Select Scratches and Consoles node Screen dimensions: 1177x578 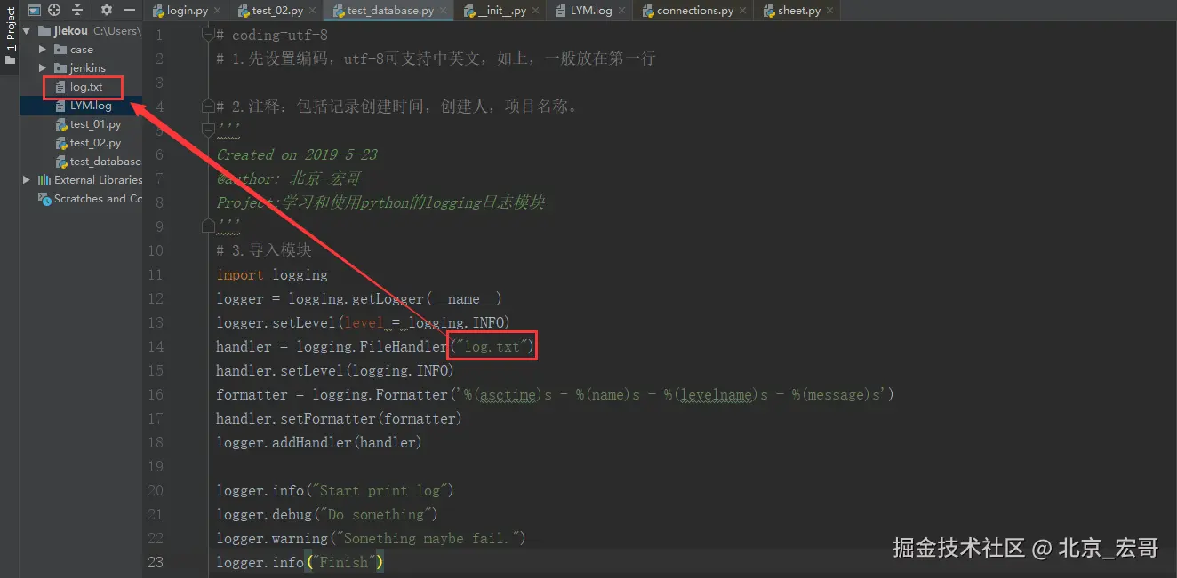click(98, 199)
